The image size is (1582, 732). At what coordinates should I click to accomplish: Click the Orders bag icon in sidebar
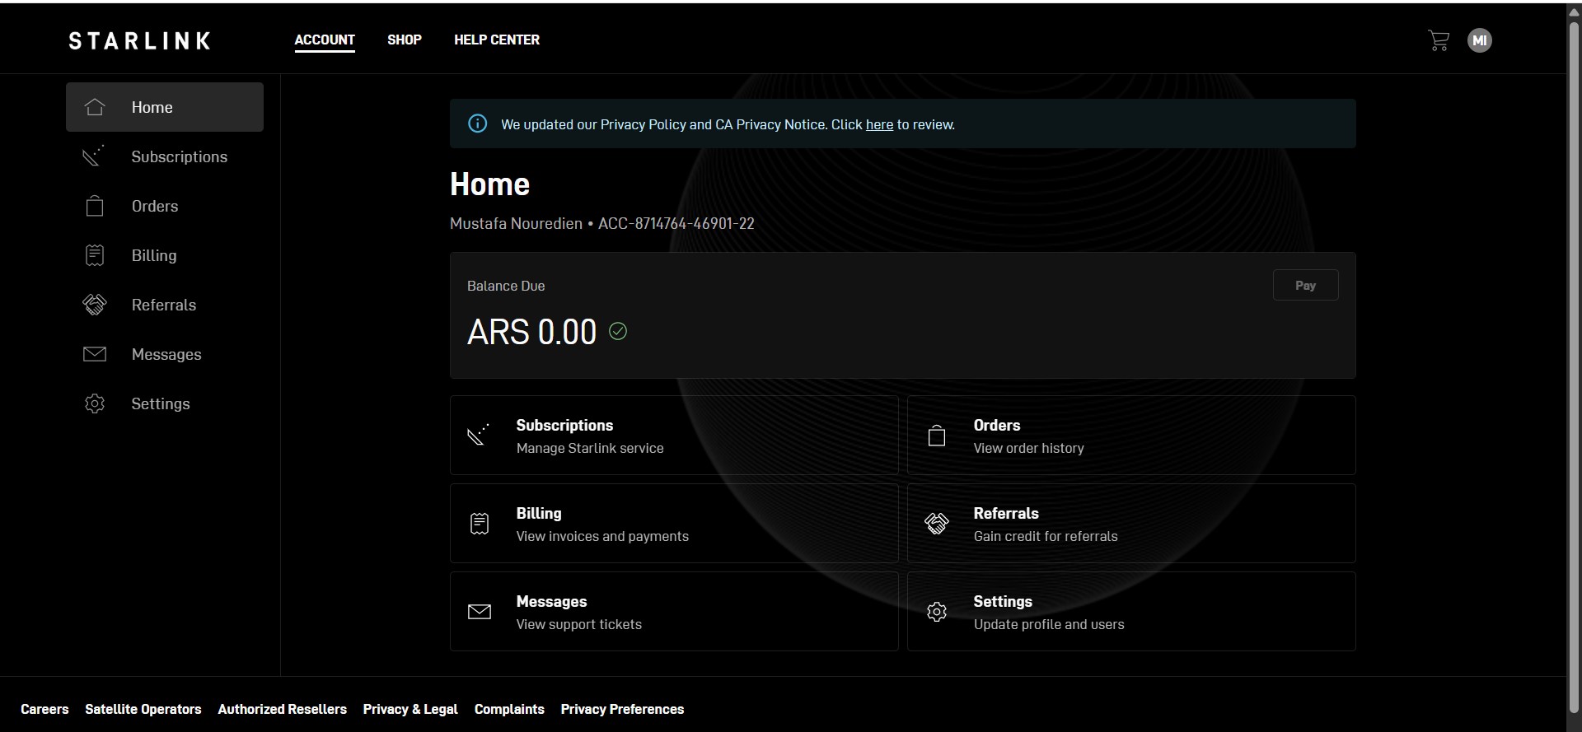point(95,205)
